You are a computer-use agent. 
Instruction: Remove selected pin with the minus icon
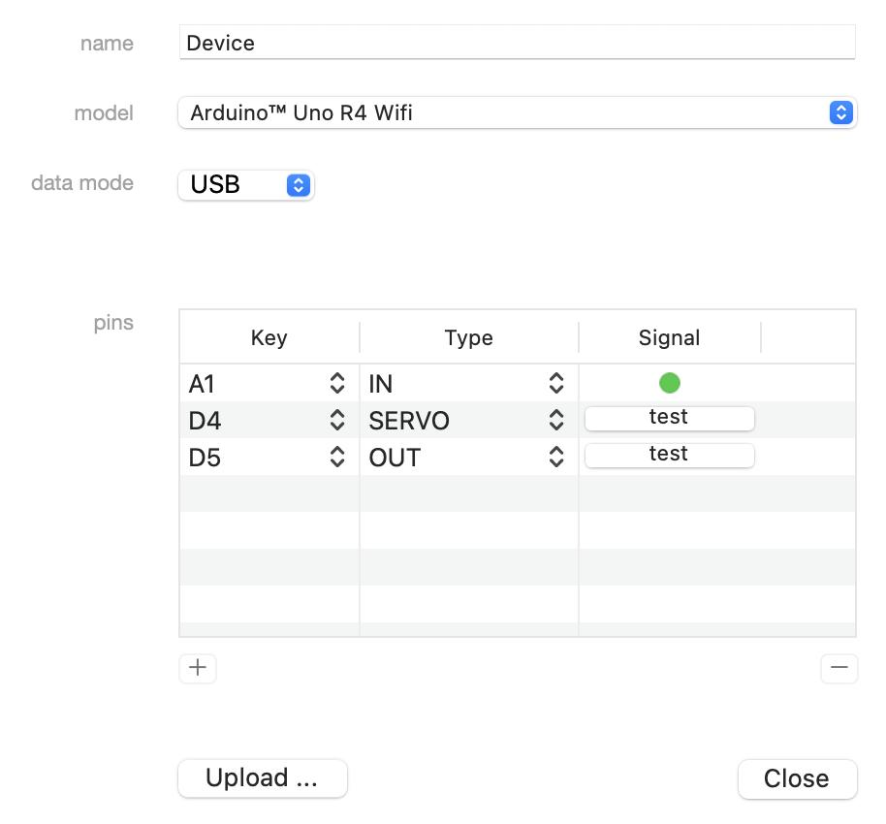(839, 668)
